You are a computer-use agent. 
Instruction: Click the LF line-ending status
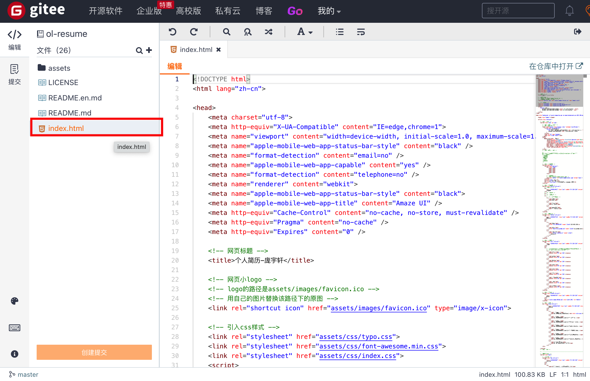(553, 374)
